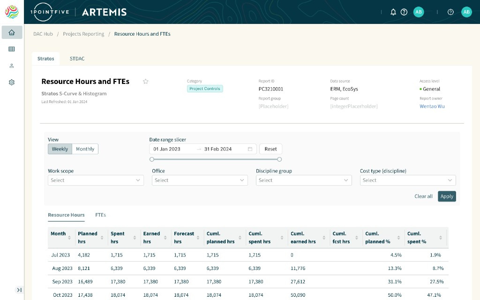480x300 pixels.
Task: Sort by Cuml. fcst hrs column
Action: 357,238
